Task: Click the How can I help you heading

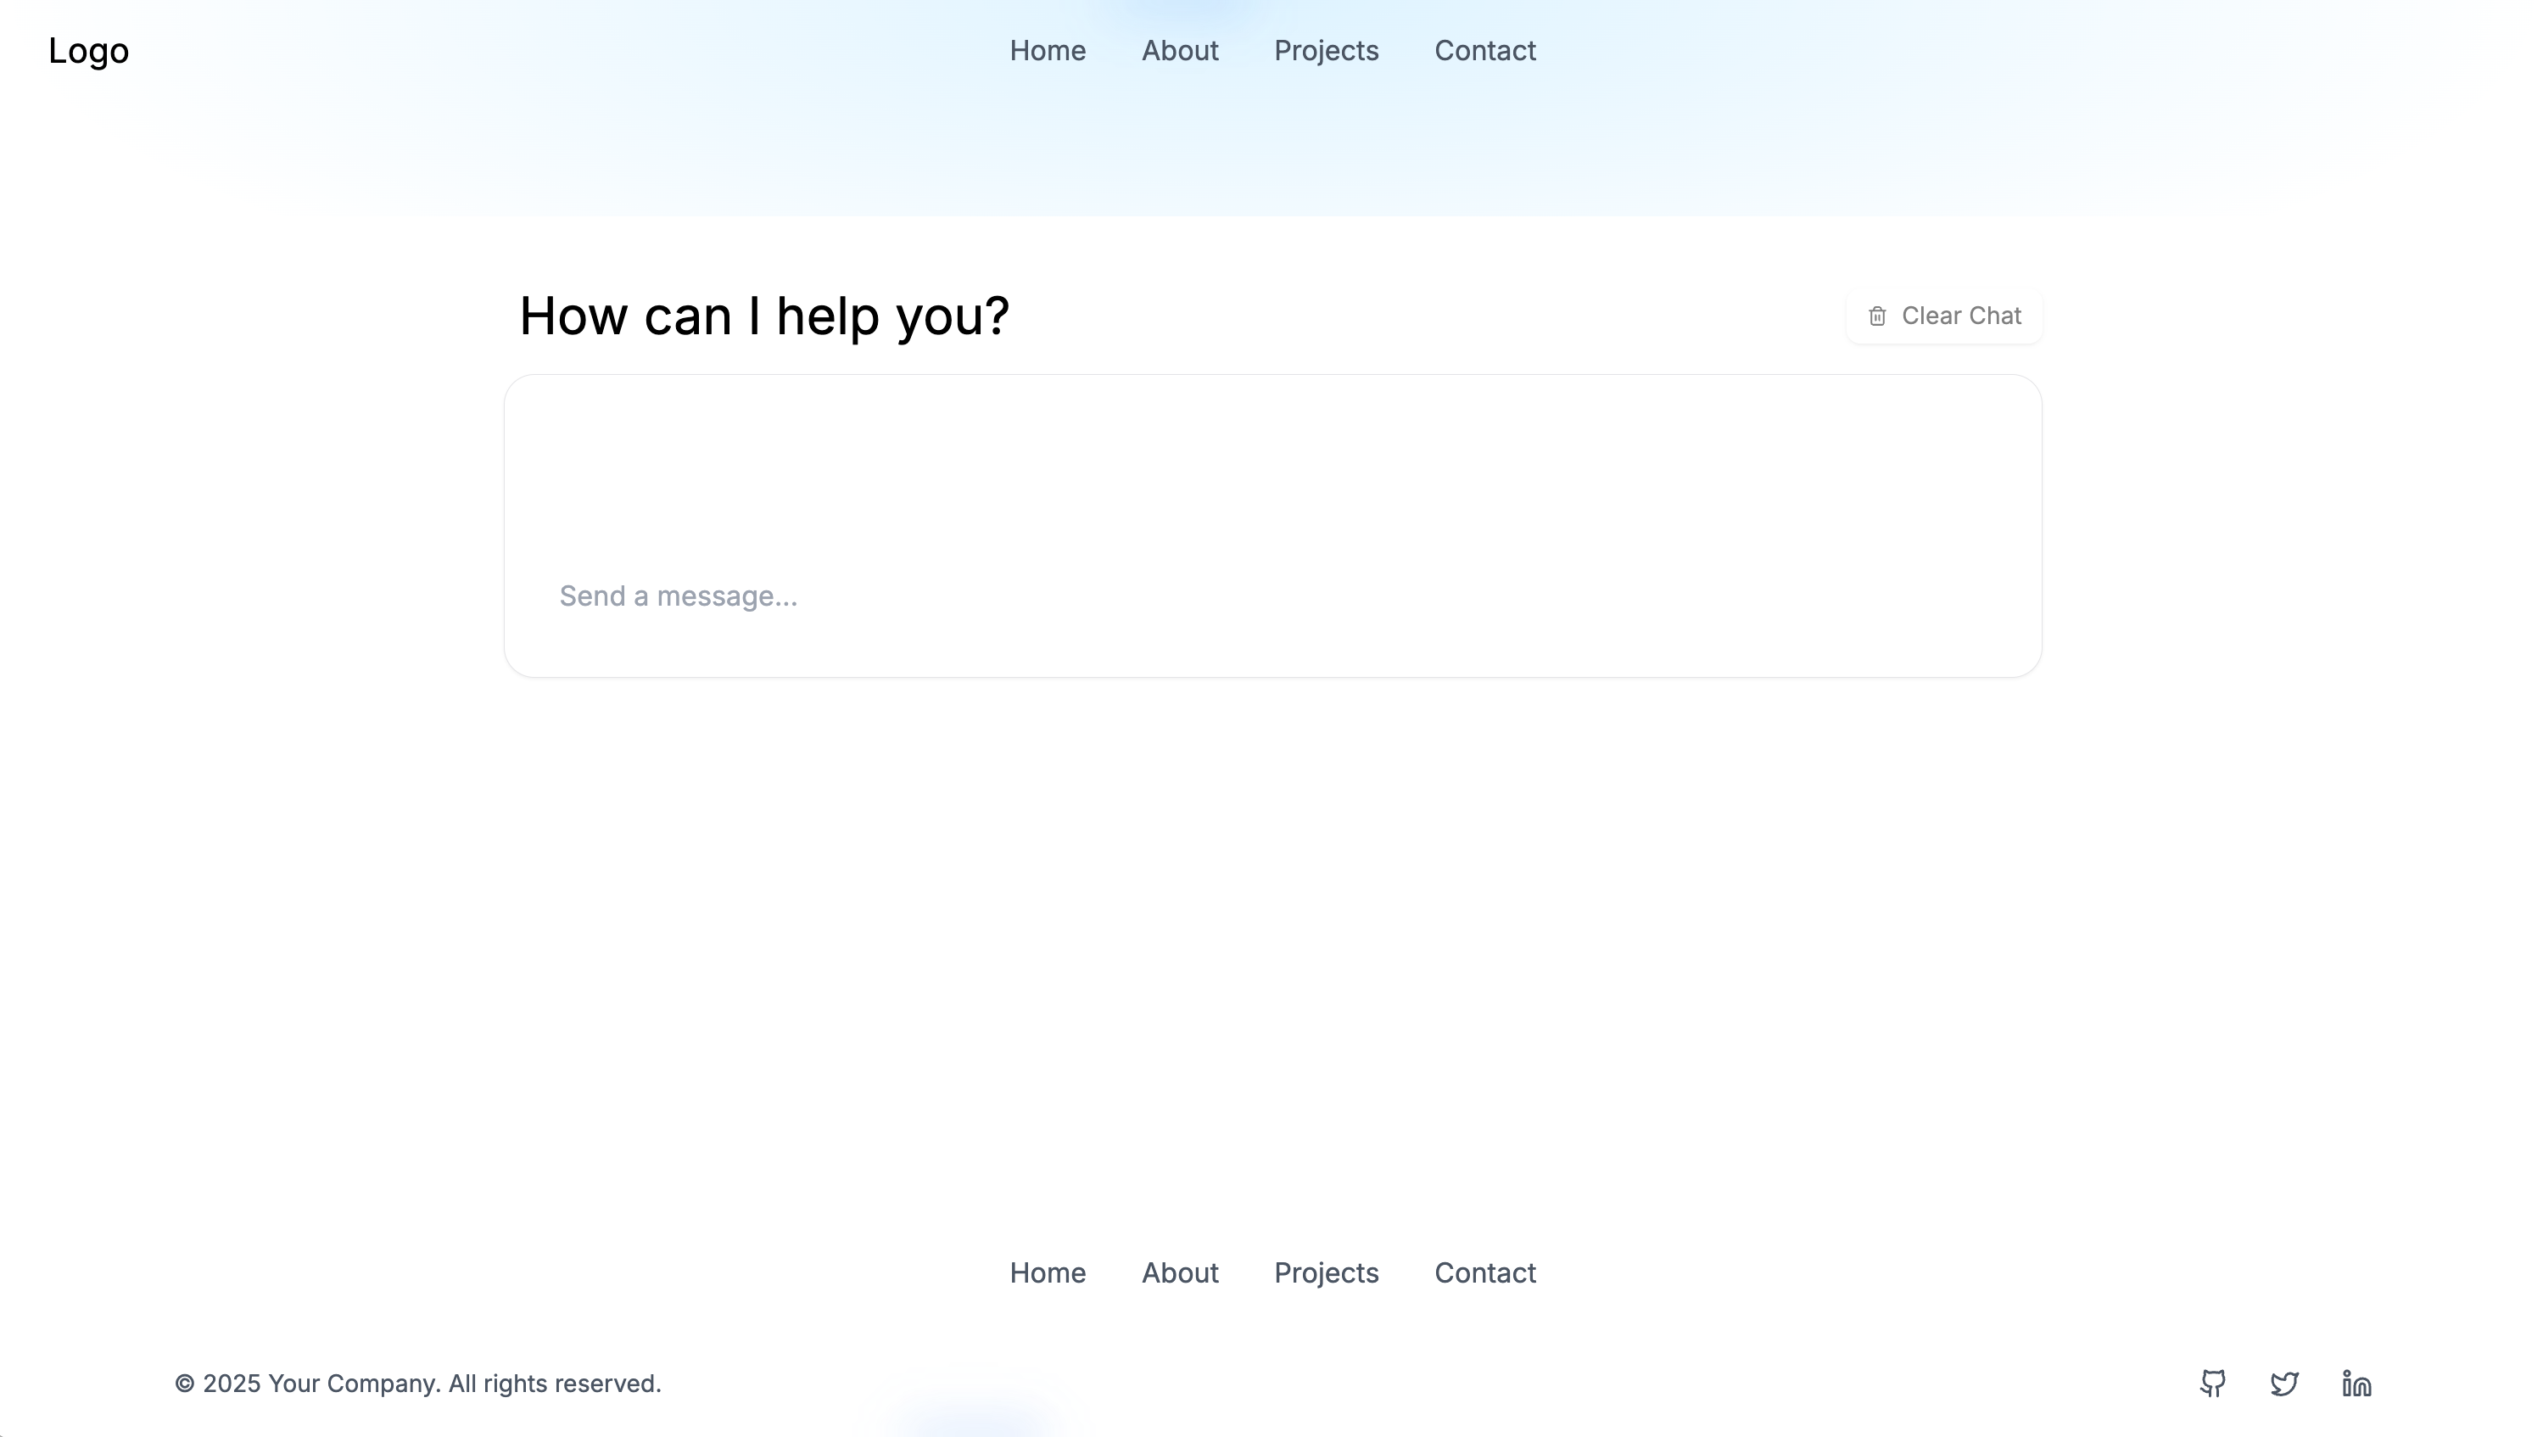Action: pyautogui.click(x=765, y=315)
